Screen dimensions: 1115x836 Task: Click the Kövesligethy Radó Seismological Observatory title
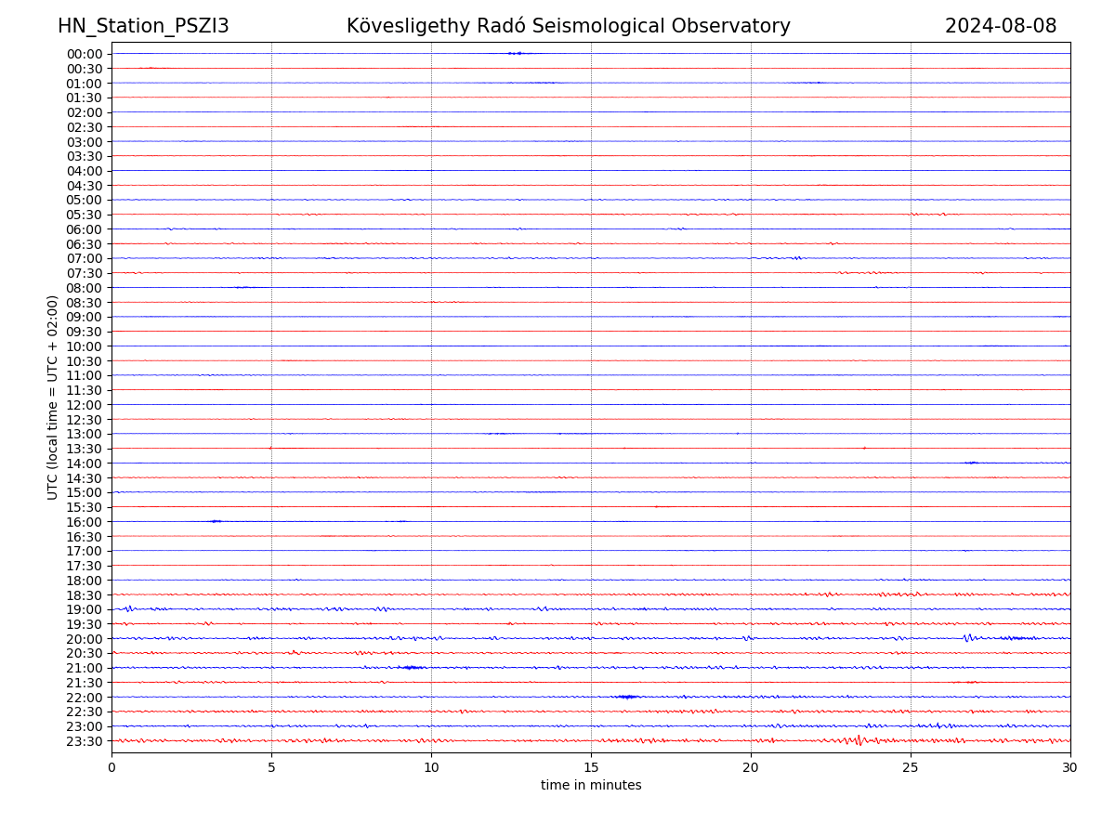pyautogui.click(x=568, y=26)
